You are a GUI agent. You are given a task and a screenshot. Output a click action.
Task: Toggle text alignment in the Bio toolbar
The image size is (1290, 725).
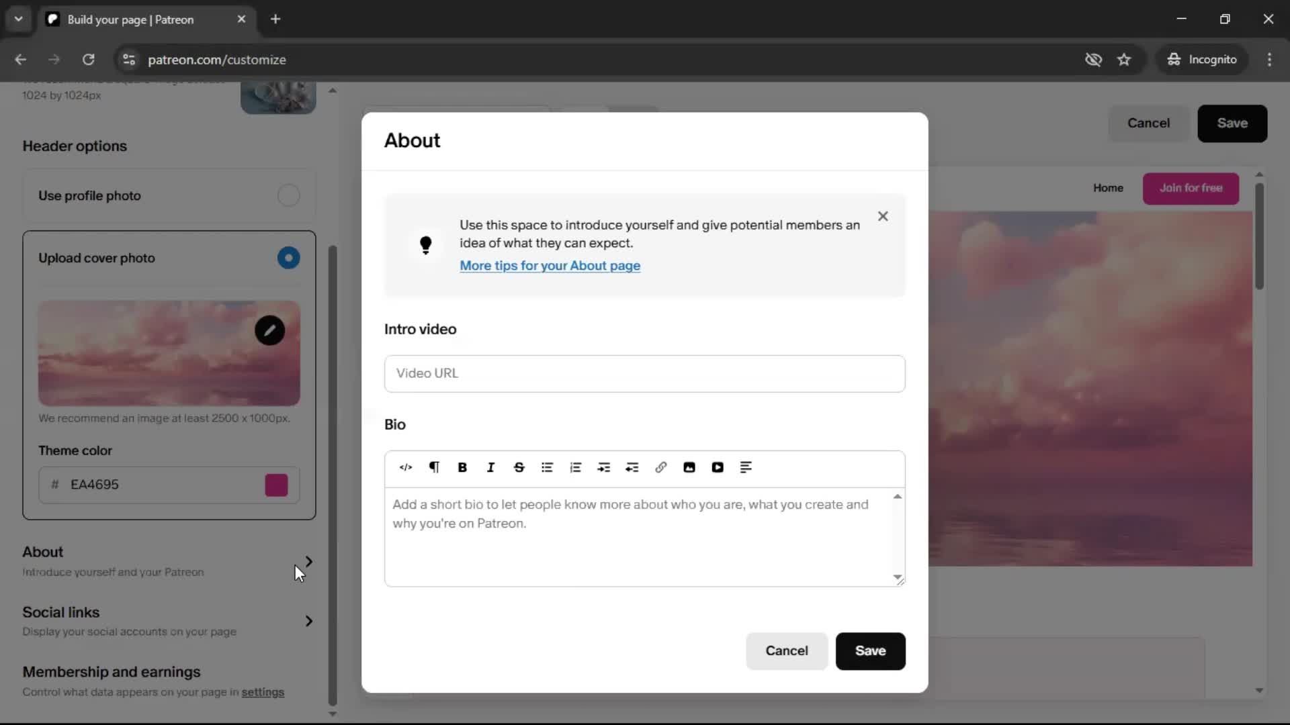pos(746,467)
